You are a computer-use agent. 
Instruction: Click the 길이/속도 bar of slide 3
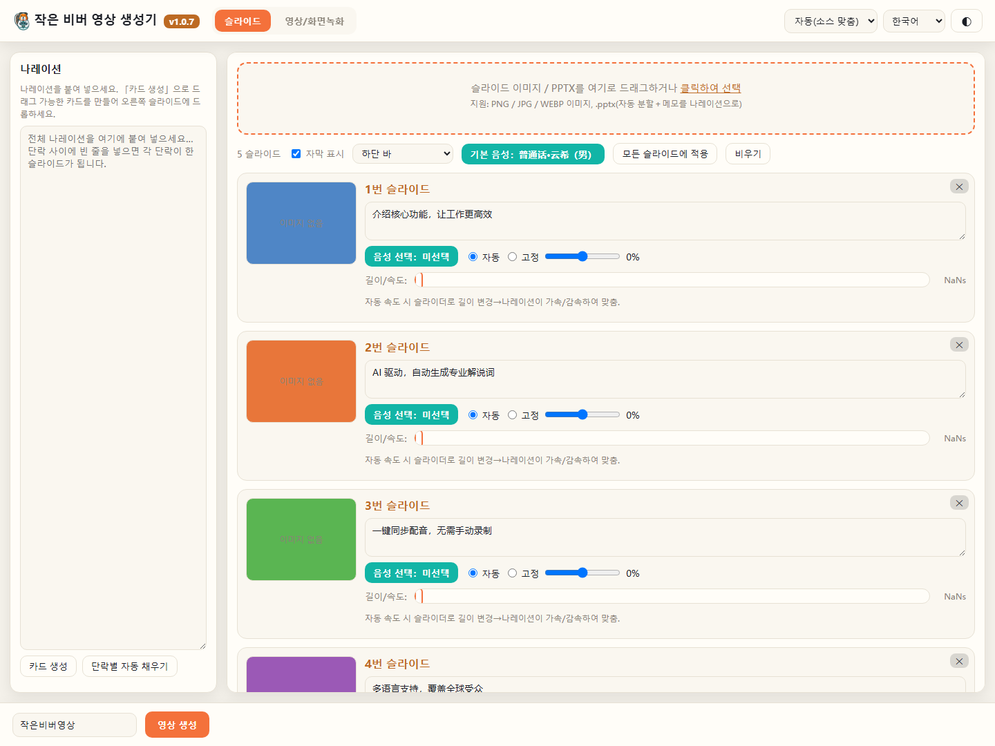coord(672,596)
